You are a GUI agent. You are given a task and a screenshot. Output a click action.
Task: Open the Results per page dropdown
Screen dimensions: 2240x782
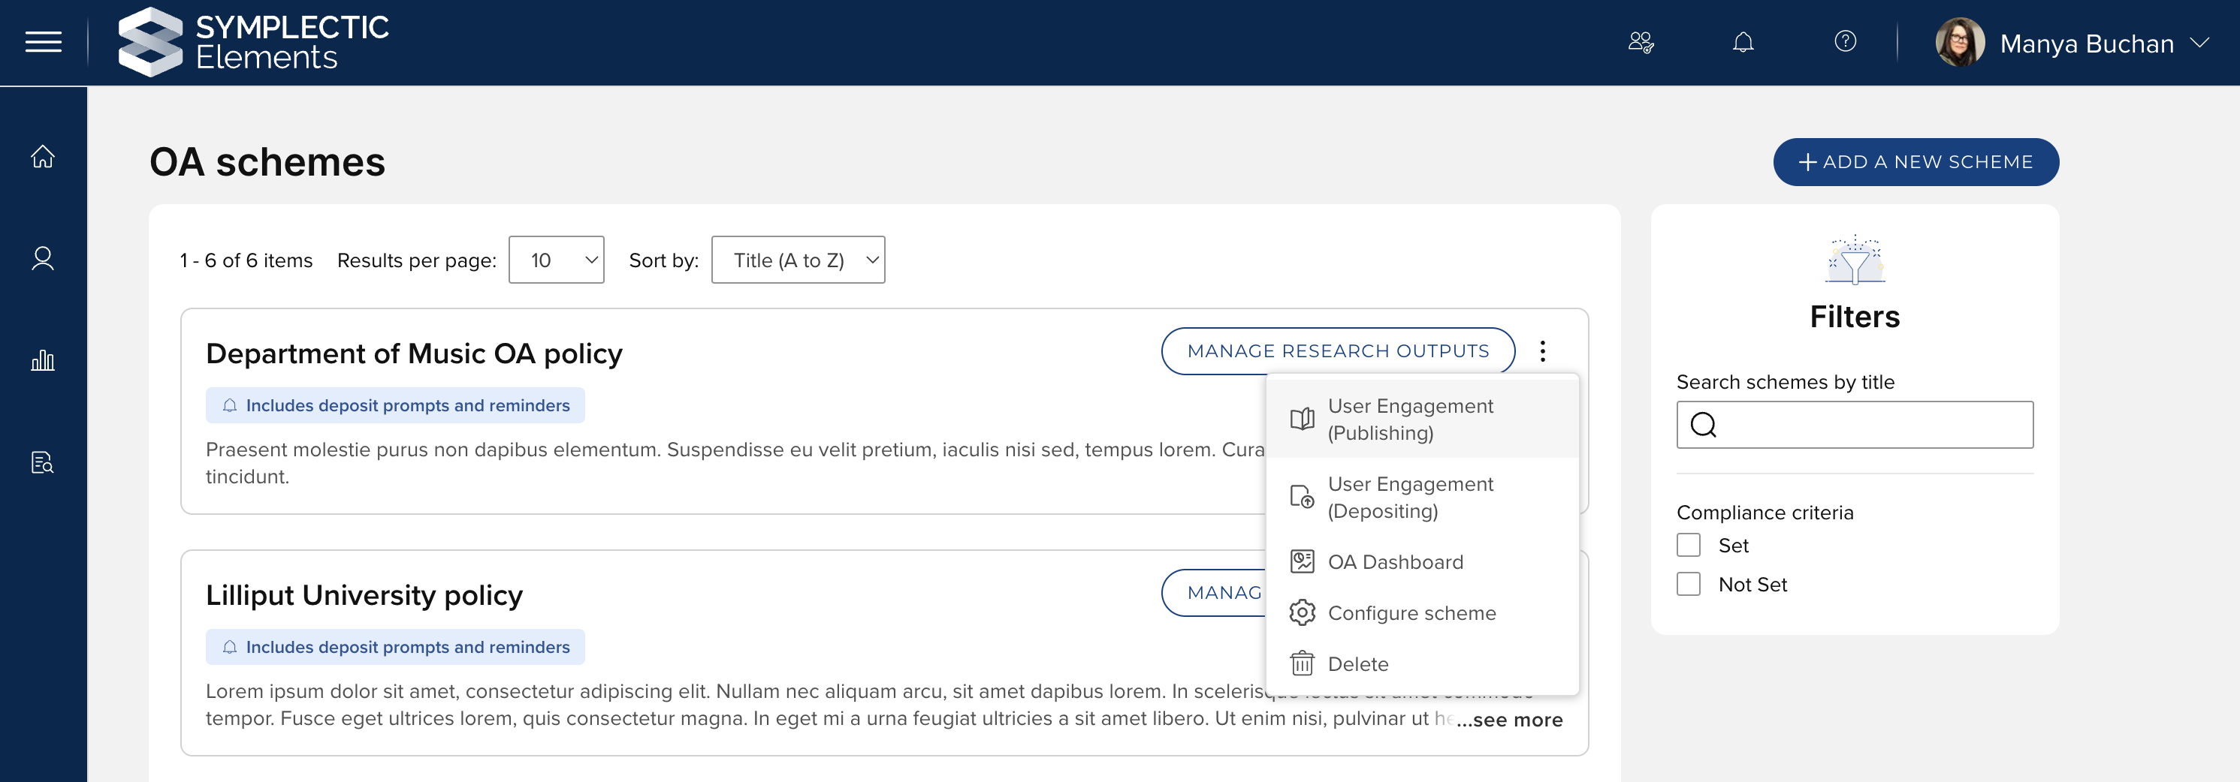(556, 260)
